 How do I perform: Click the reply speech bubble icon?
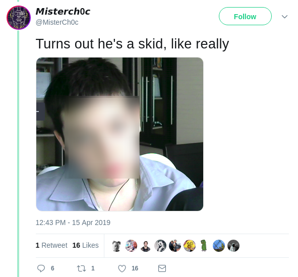click(x=41, y=268)
